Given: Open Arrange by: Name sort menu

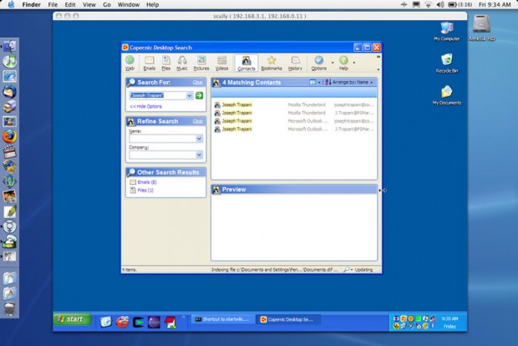Looking at the screenshot, I should pos(350,82).
